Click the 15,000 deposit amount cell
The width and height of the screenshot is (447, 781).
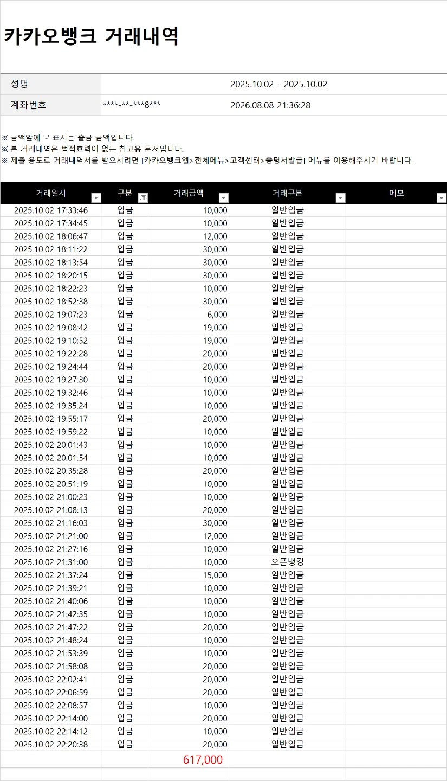[189, 575]
